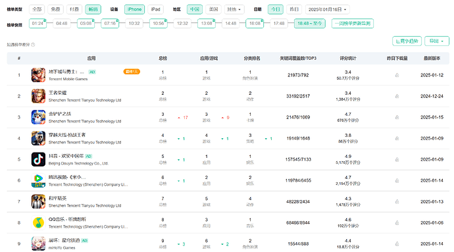This screenshot has width=454, height=252.
Task: Open the 腾讯视频 app icon
Action: pyautogui.click(x=38, y=180)
